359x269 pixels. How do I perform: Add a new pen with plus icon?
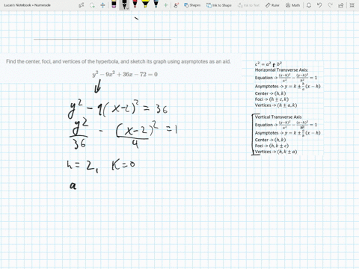click(x=165, y=5)
